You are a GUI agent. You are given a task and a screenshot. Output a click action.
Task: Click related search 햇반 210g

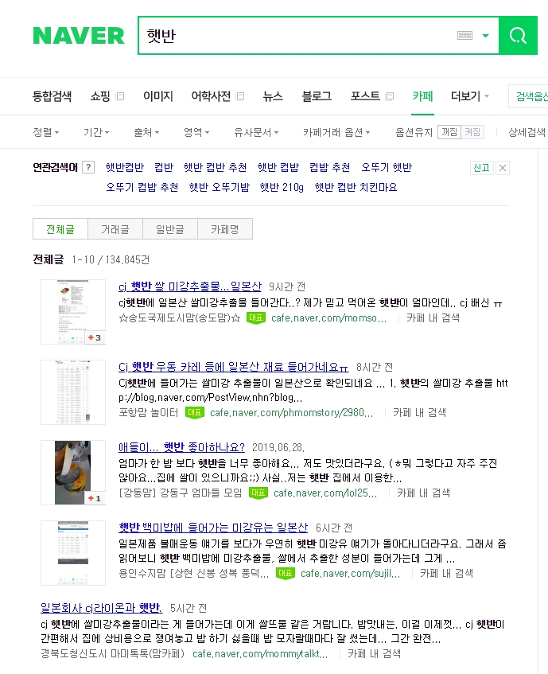click(282, 188)
